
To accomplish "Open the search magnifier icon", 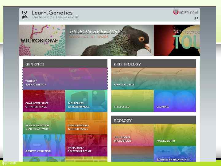I will click(x=196, y=18).
